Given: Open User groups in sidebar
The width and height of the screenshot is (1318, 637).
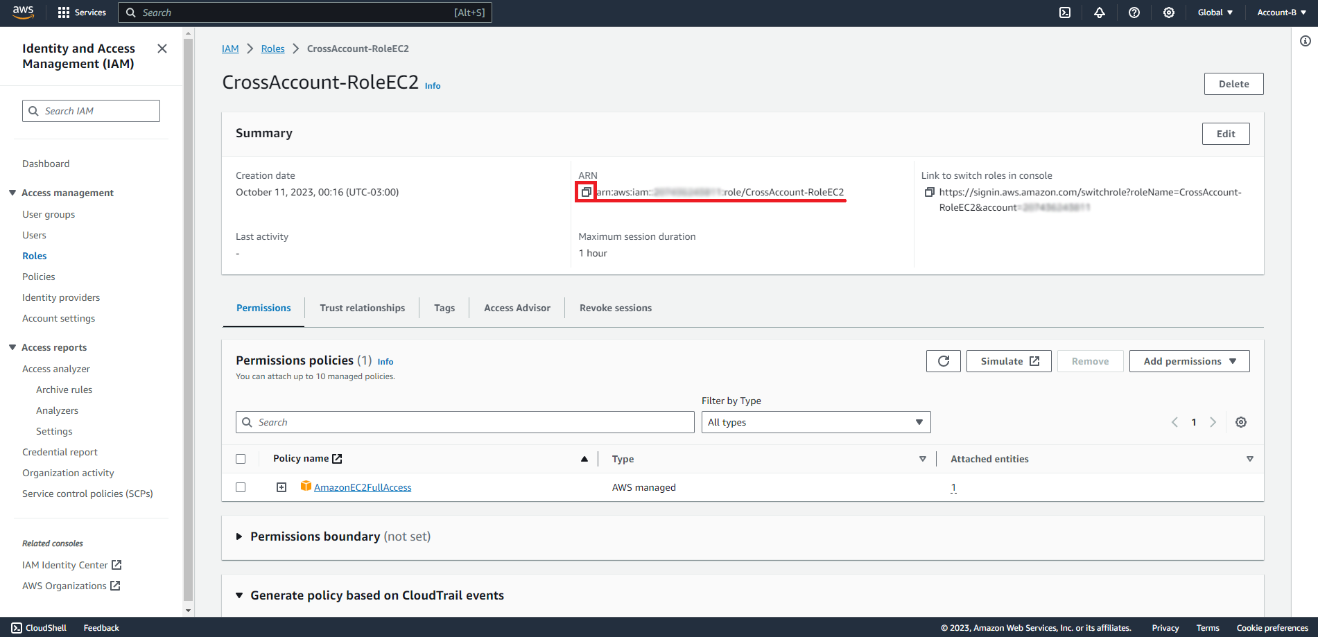Looking at the screenshot, I should pos(49,214).
